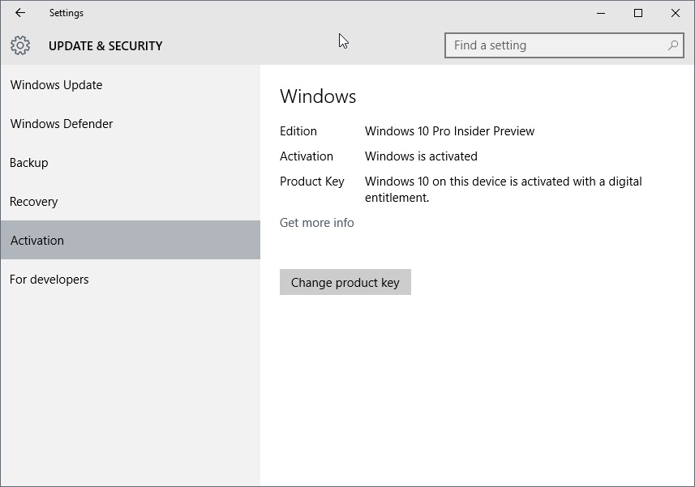The width and height of the screenshot is (695, 487).
Task: Click the Windows is activated status text
Action: (418, 156)
